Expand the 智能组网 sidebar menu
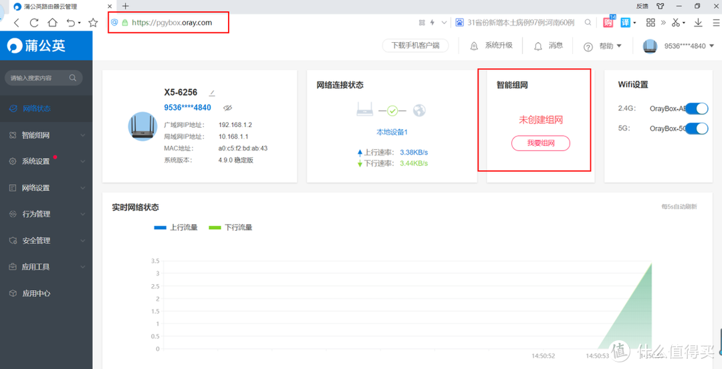 [46, 135]
